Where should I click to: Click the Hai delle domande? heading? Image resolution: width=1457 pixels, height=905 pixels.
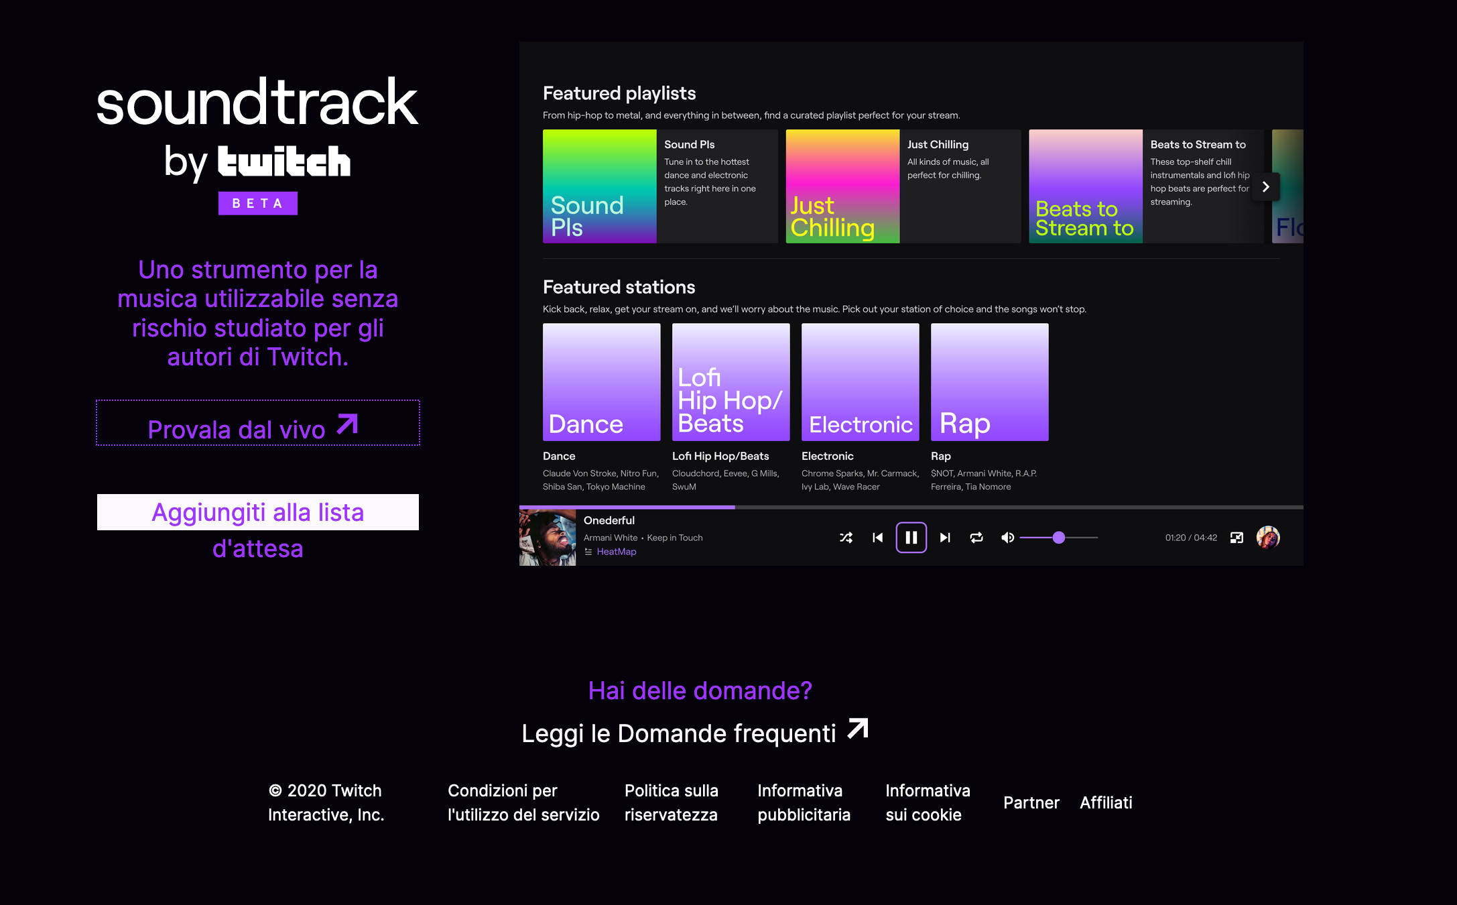tap(700, 690)
